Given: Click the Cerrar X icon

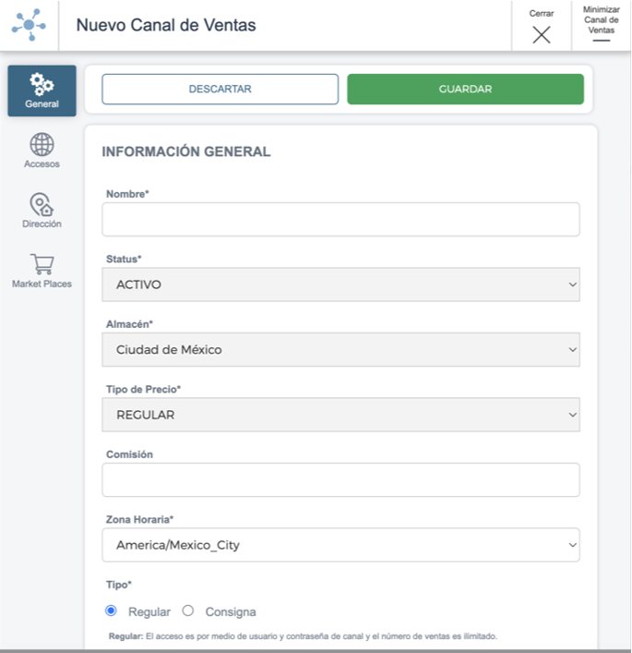Looking at the screenshot, I should coord(542,34).
